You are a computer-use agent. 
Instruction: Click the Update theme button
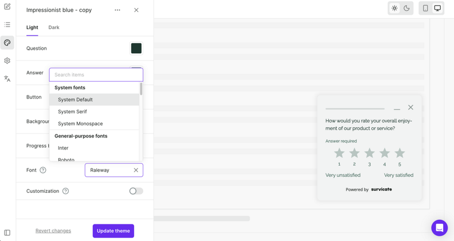pyautogui.click(x=113, y=231)
